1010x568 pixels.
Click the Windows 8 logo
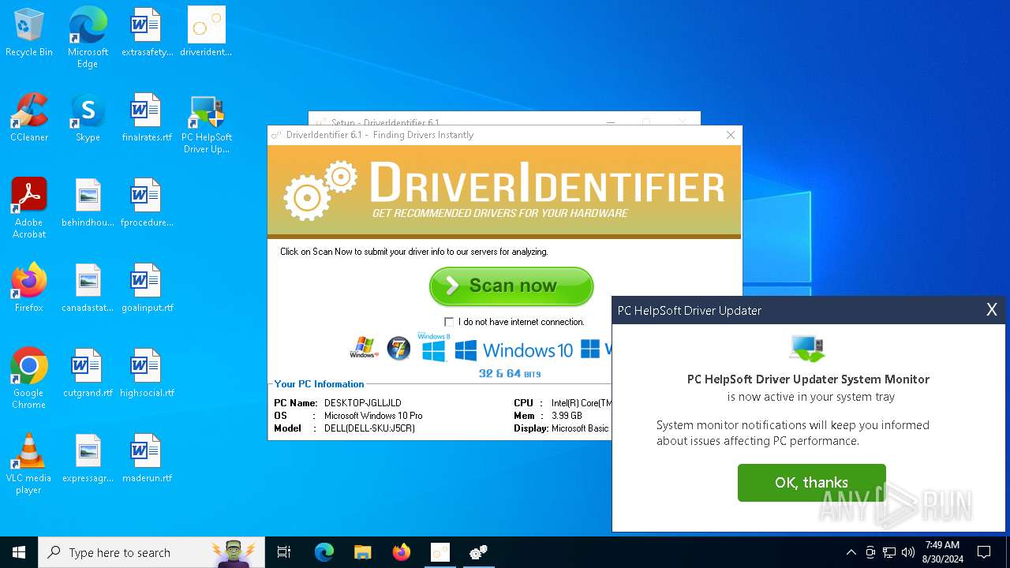(433, 347)
